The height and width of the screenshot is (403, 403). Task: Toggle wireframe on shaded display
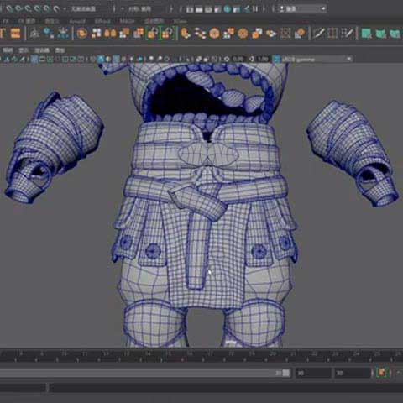116,59
